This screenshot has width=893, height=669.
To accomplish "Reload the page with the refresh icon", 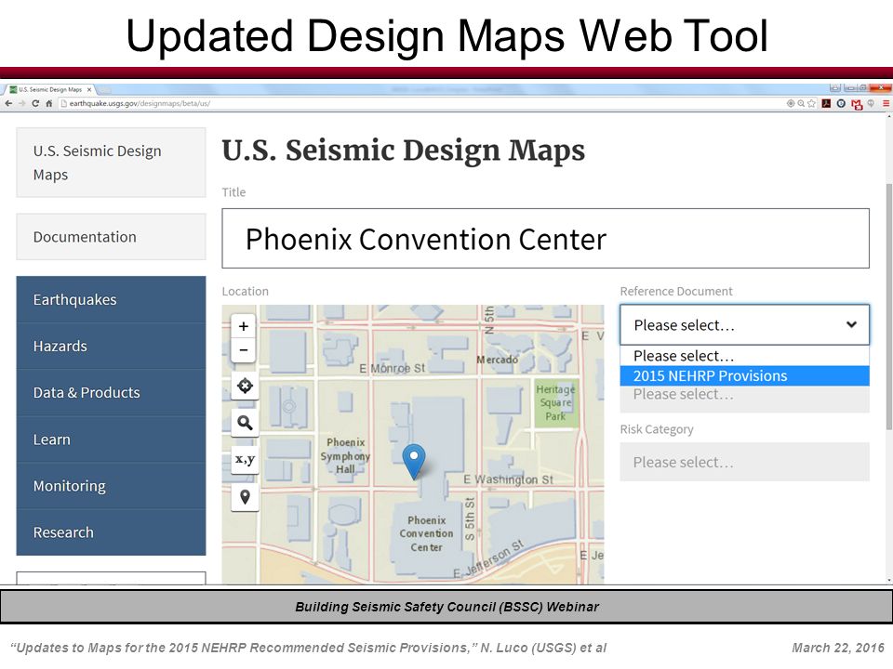I will tap(35, 103).
